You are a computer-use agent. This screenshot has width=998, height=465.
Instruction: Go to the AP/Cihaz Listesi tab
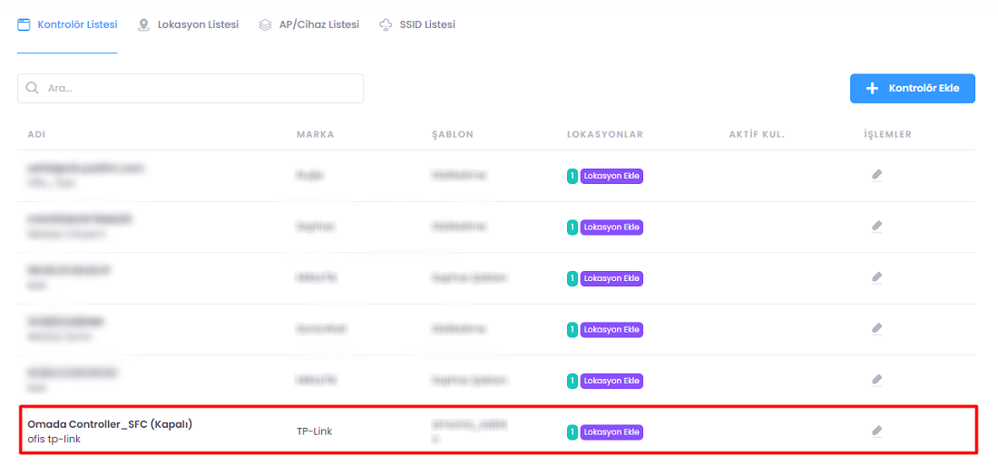(308, 24)
